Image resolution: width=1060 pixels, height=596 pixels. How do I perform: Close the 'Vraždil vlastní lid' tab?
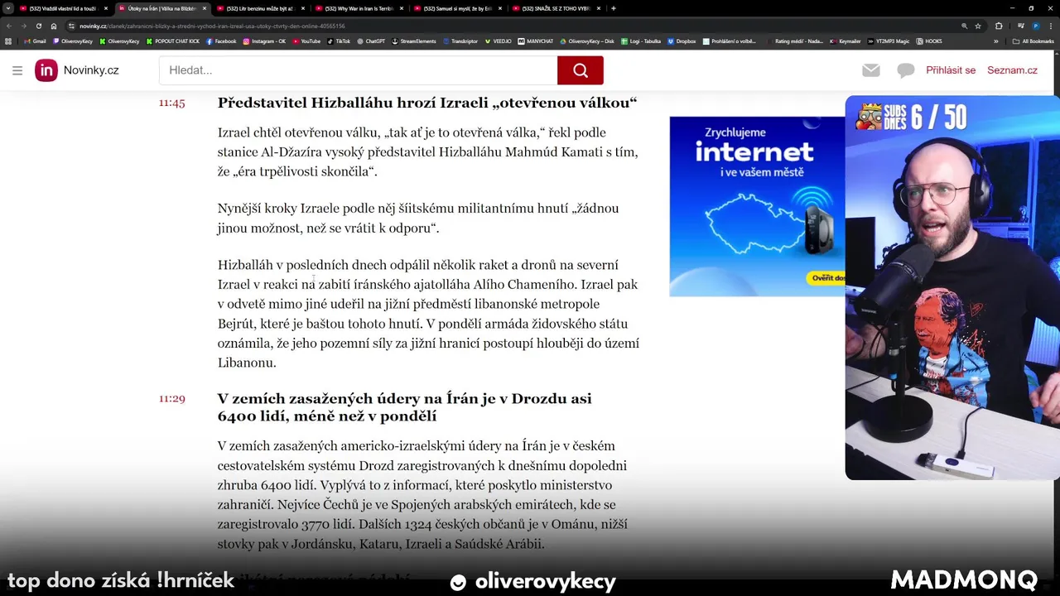pos(105,8)
